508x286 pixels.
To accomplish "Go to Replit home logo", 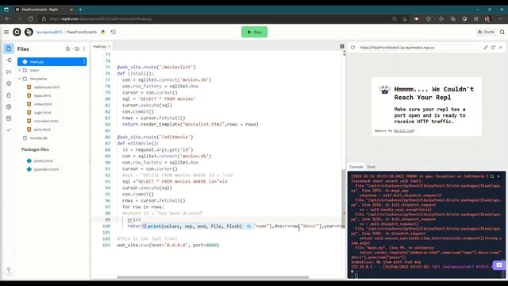I will pos(17,32).
